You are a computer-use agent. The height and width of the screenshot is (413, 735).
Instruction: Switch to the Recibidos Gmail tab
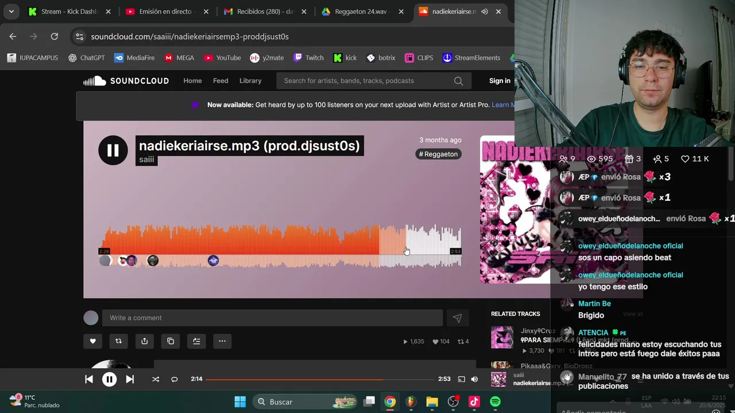coord(265,11)
